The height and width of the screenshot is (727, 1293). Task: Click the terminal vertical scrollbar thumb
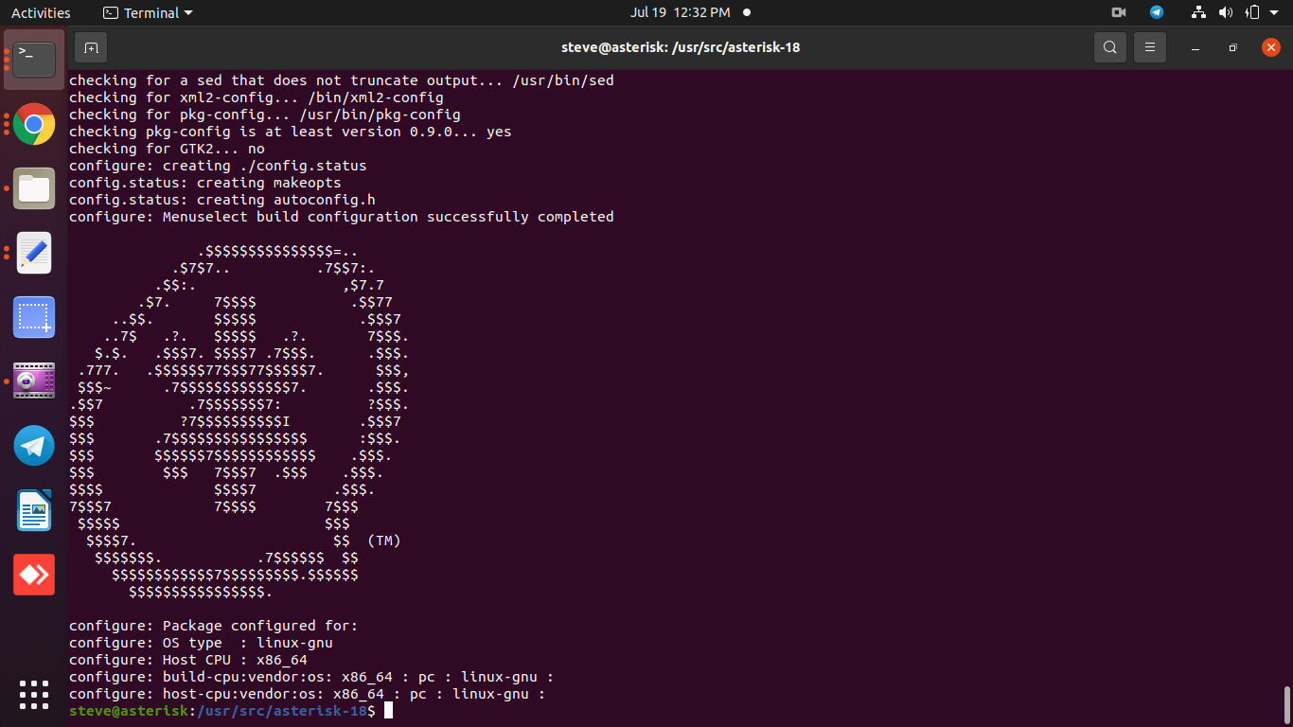(1287, 703)
